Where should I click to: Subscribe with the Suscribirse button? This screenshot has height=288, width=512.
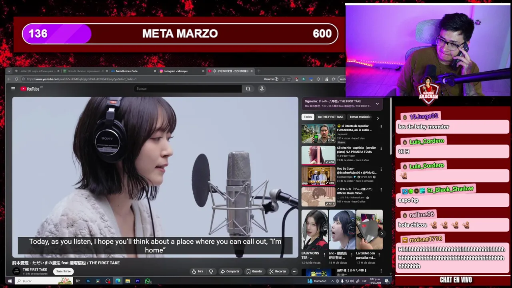[x=63, y=271]
